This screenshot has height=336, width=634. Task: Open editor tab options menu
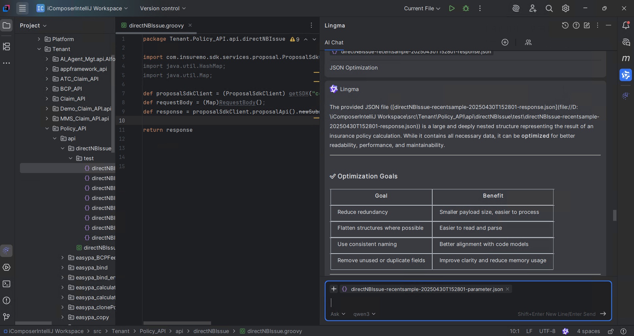[x=311, y=25]
